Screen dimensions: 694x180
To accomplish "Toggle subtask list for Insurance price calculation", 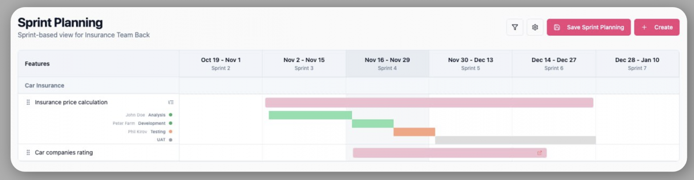I will pos(171,102).
